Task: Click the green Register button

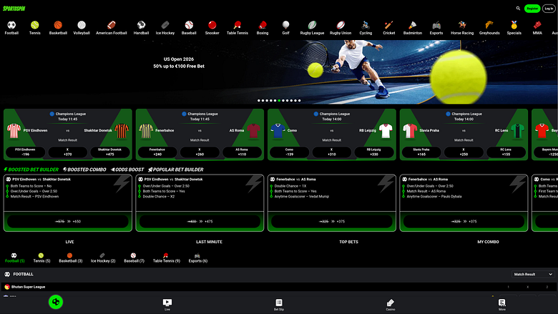Action: [x=532, y=8]
